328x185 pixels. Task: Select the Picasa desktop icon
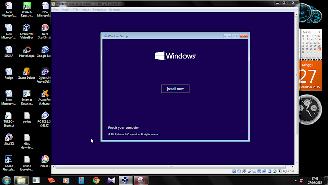(x=45, y=161)
